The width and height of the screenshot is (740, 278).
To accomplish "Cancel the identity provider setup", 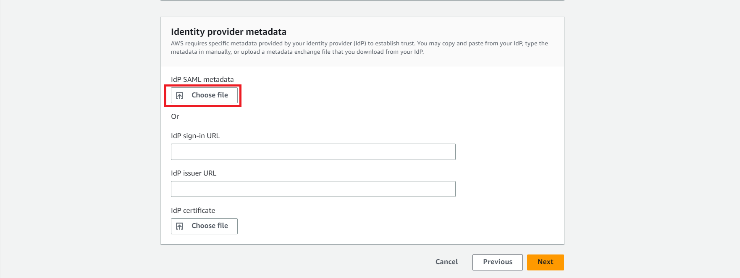I will (x=446, y=262).
